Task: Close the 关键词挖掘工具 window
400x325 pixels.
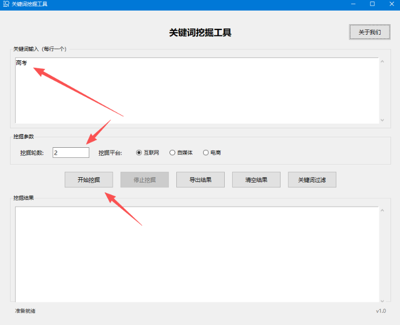Action: [391, 4]
